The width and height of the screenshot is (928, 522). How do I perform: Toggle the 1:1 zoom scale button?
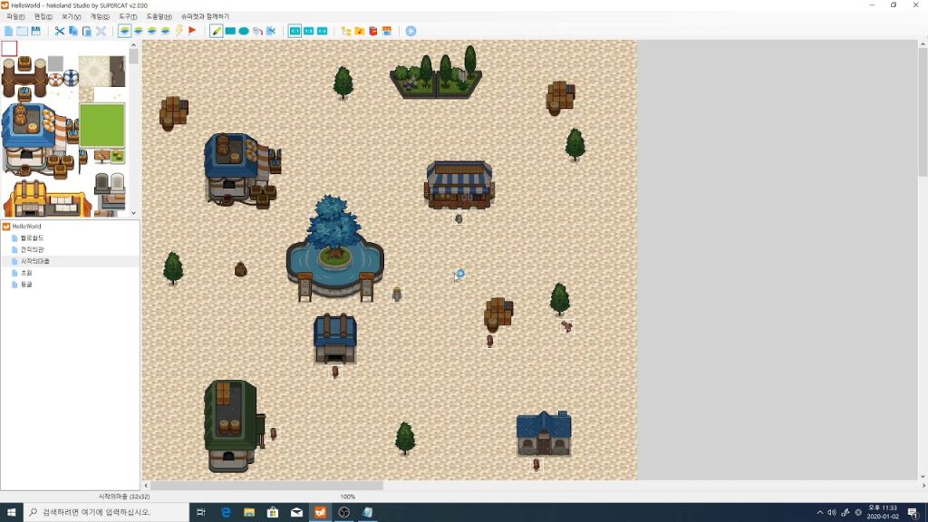tap(295, 31)
